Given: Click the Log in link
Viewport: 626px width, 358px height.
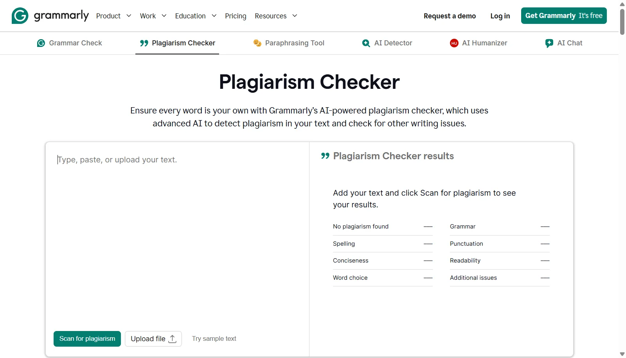Looking at the screenshot, I should pos(500,16).
